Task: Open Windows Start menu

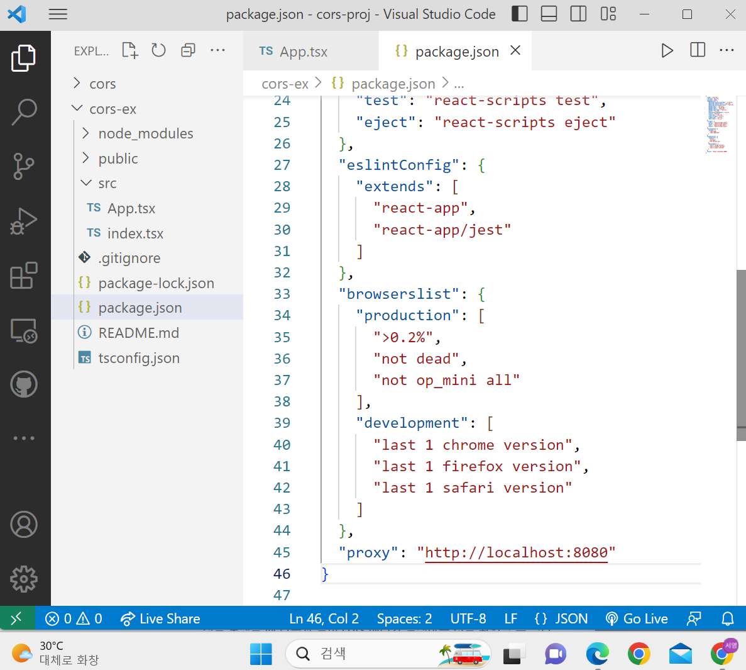Action: 261,654
